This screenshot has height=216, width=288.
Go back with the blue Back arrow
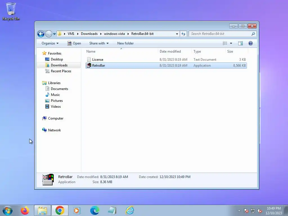click(41, 34)
